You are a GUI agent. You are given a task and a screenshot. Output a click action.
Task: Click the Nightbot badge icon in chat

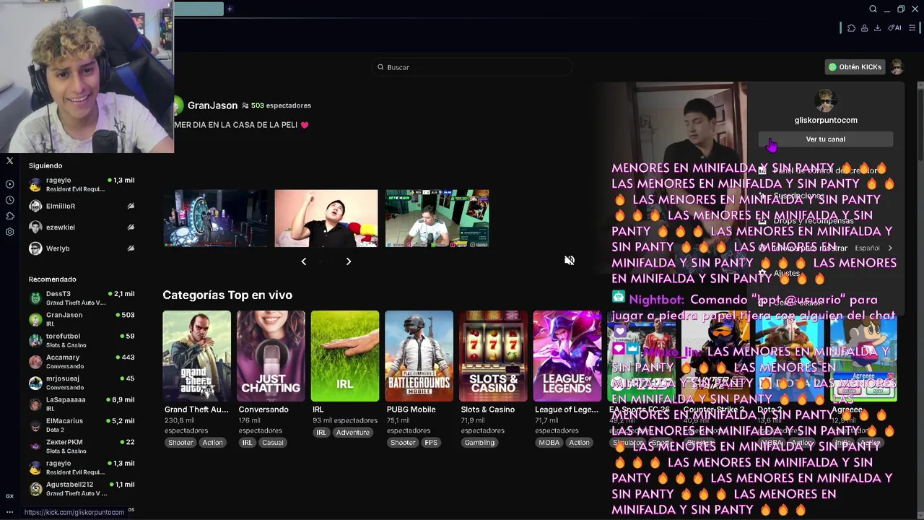[x=619, y=297]
